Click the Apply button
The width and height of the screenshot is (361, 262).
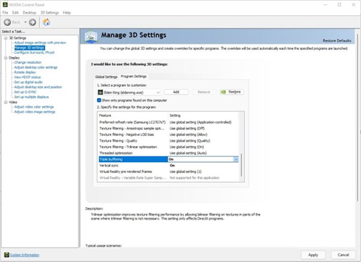pos(313,255)
